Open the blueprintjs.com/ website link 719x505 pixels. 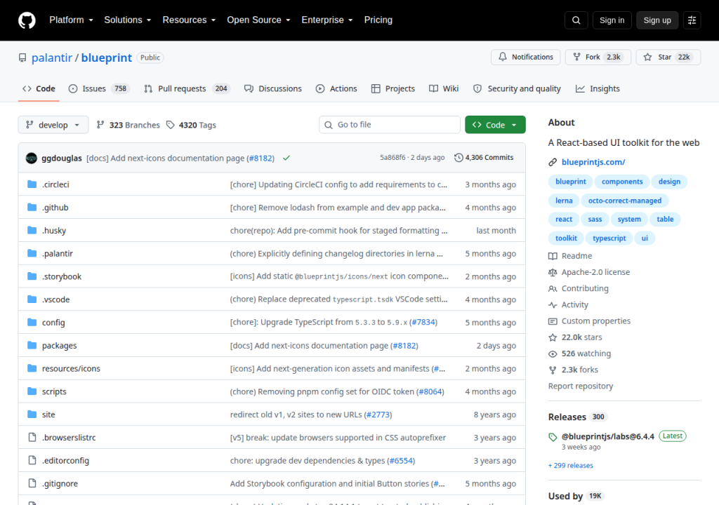tap(593, 162)
